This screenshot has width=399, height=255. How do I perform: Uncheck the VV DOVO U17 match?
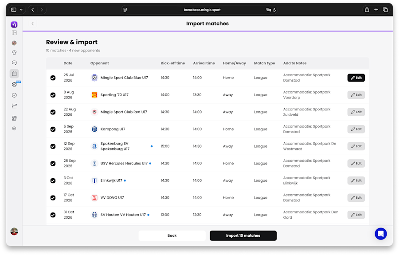[x=53, y=198]
